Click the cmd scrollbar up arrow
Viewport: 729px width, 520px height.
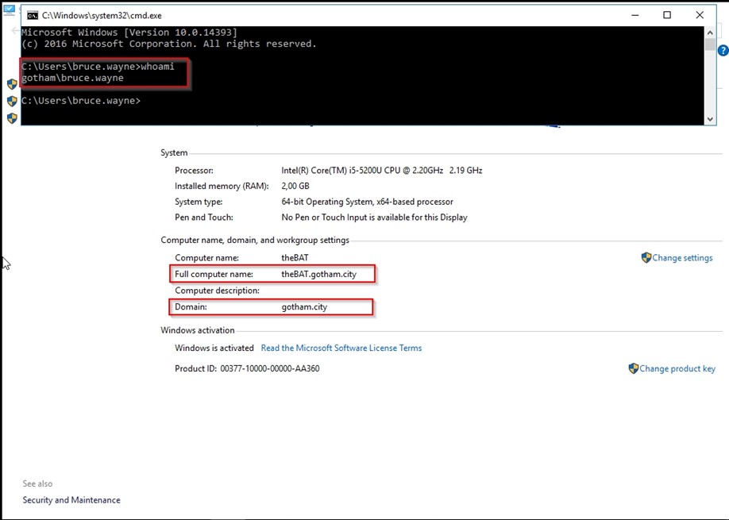710,33
